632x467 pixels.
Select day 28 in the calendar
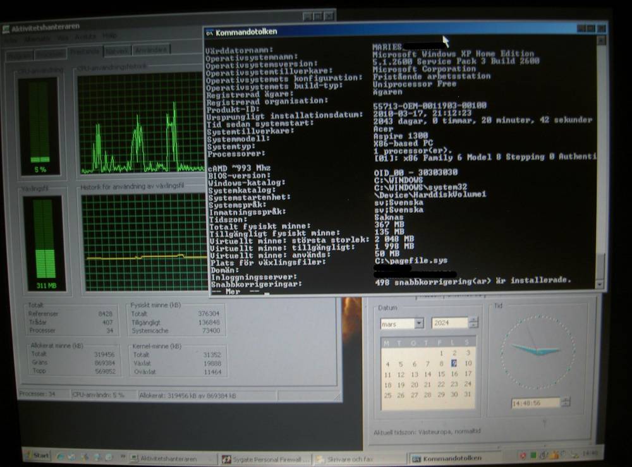(x=428, y=395)
